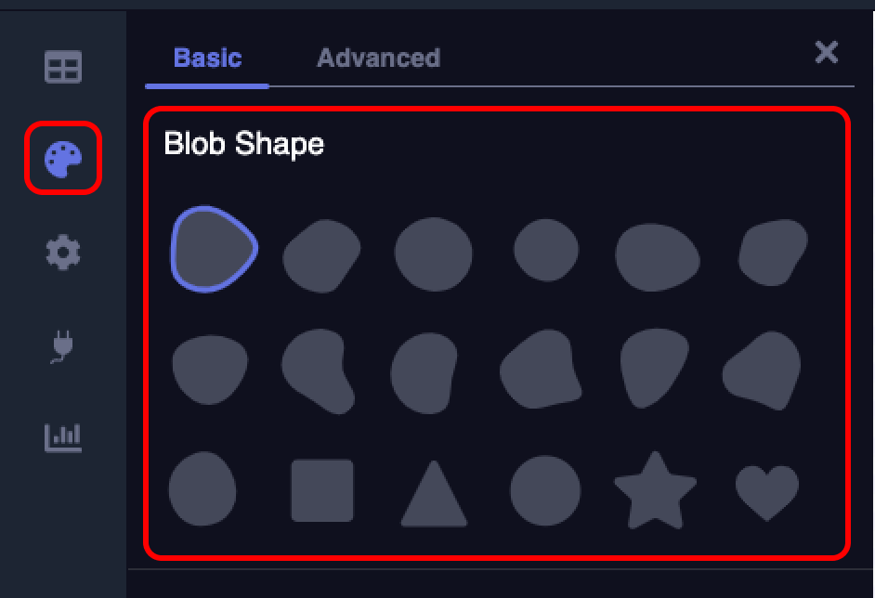Viewport: 875px width, 598px height.
Task: Open the analytics bar chart icon
Action: (62, 438)
